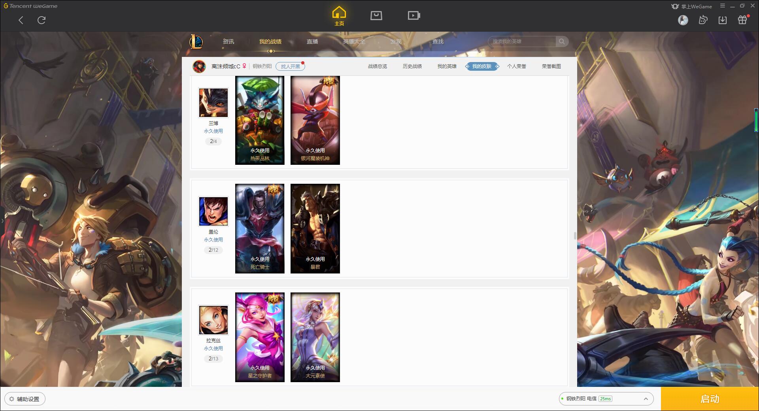The image size is (759, 411).
Task: Click the 2/13 skin count for 拉克丝
Action: click(213, 358)
